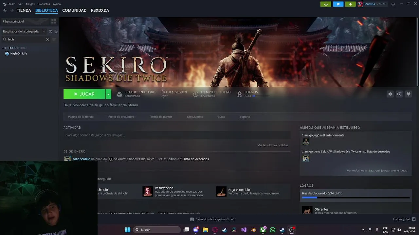The height and width of the screenshot is (235, 419).
Task: Click the RSxdxdA profile avatar
Action: coord(360,4)
